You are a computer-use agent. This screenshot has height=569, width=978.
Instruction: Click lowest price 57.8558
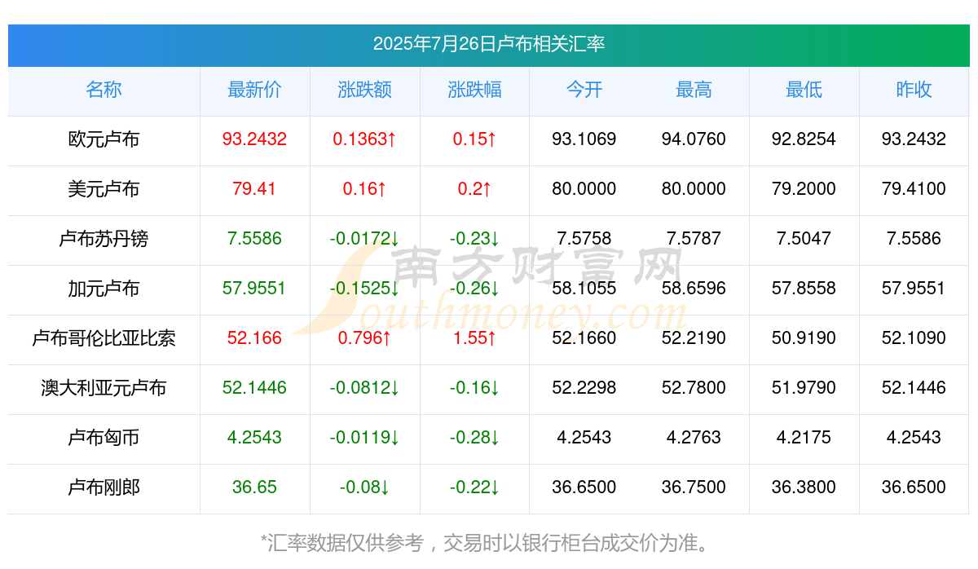[804, 289]
